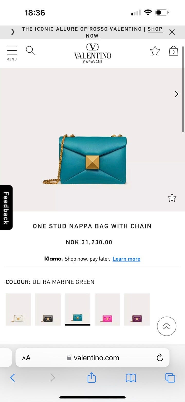Image resolution: width=185 pixels, height=402 pixels.
Task: Toggle product wishlist star on image
Action: pyautogui.click(x=172, y=198)
